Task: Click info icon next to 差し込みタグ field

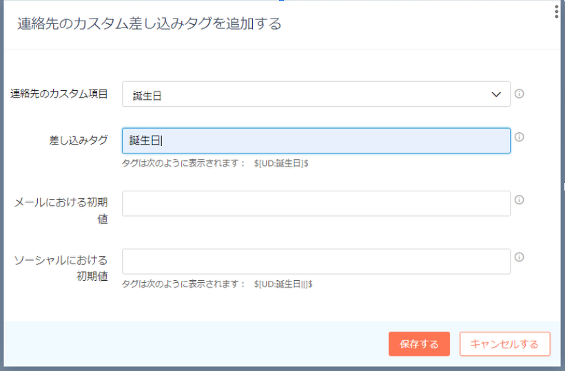Action: pyautogui.click(x=520, y=137)
